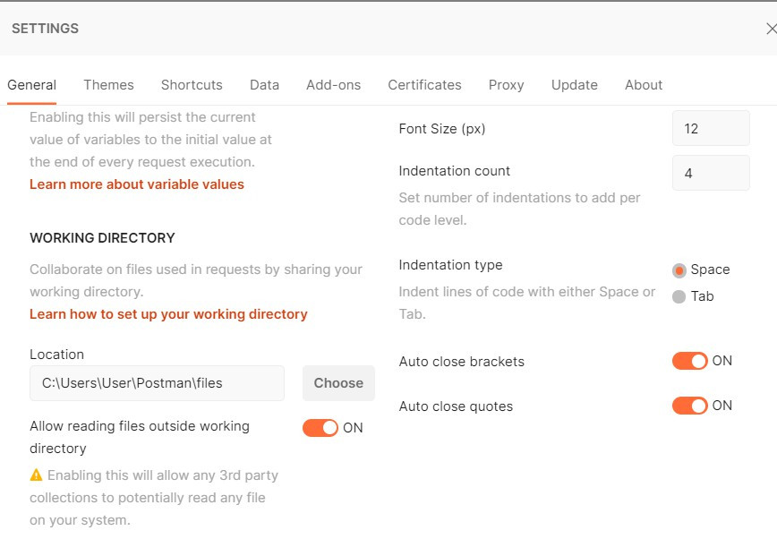The height and width of the screenshot is (556, 777).
Task: Click the General tab
Action: point(32,85)
